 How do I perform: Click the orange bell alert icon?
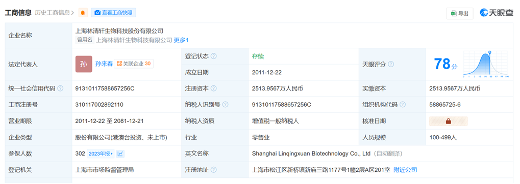(x=83, y=13)
